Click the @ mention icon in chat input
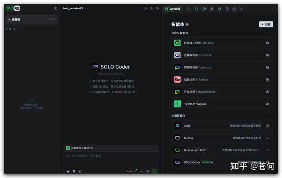282x178 pixels. [x=68, y=171]
